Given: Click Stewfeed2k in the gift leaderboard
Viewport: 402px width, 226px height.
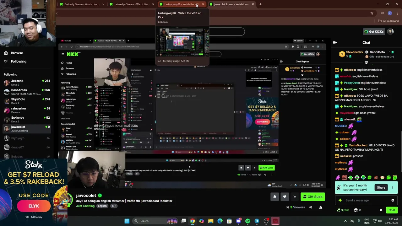Looking at the screenshot, I should coord(355,52).
